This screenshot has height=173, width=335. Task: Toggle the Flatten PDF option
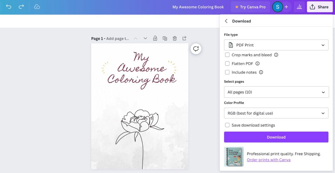227,63
